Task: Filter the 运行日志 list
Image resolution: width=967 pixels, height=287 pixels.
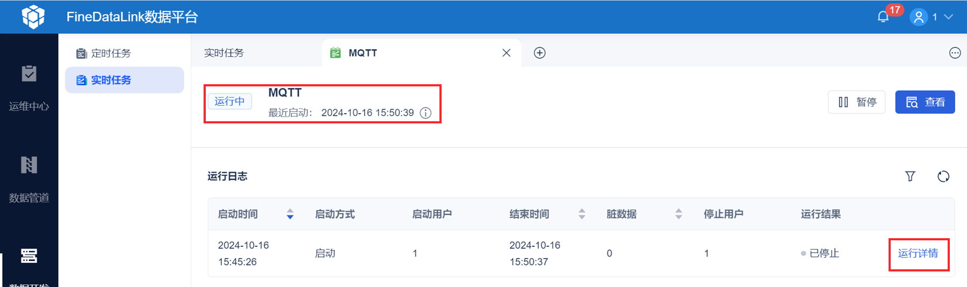Action: point(910,176)
